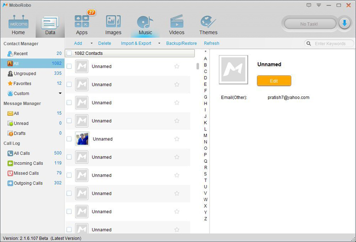Expand the Custom group dropdown arrow
This screenshot has height=242, width=356.
(60, 93)
